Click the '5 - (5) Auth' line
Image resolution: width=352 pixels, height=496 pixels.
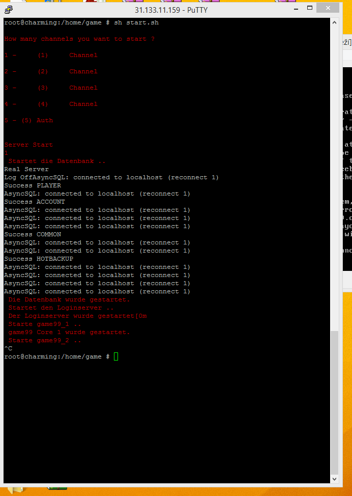[x=28, y=120]
